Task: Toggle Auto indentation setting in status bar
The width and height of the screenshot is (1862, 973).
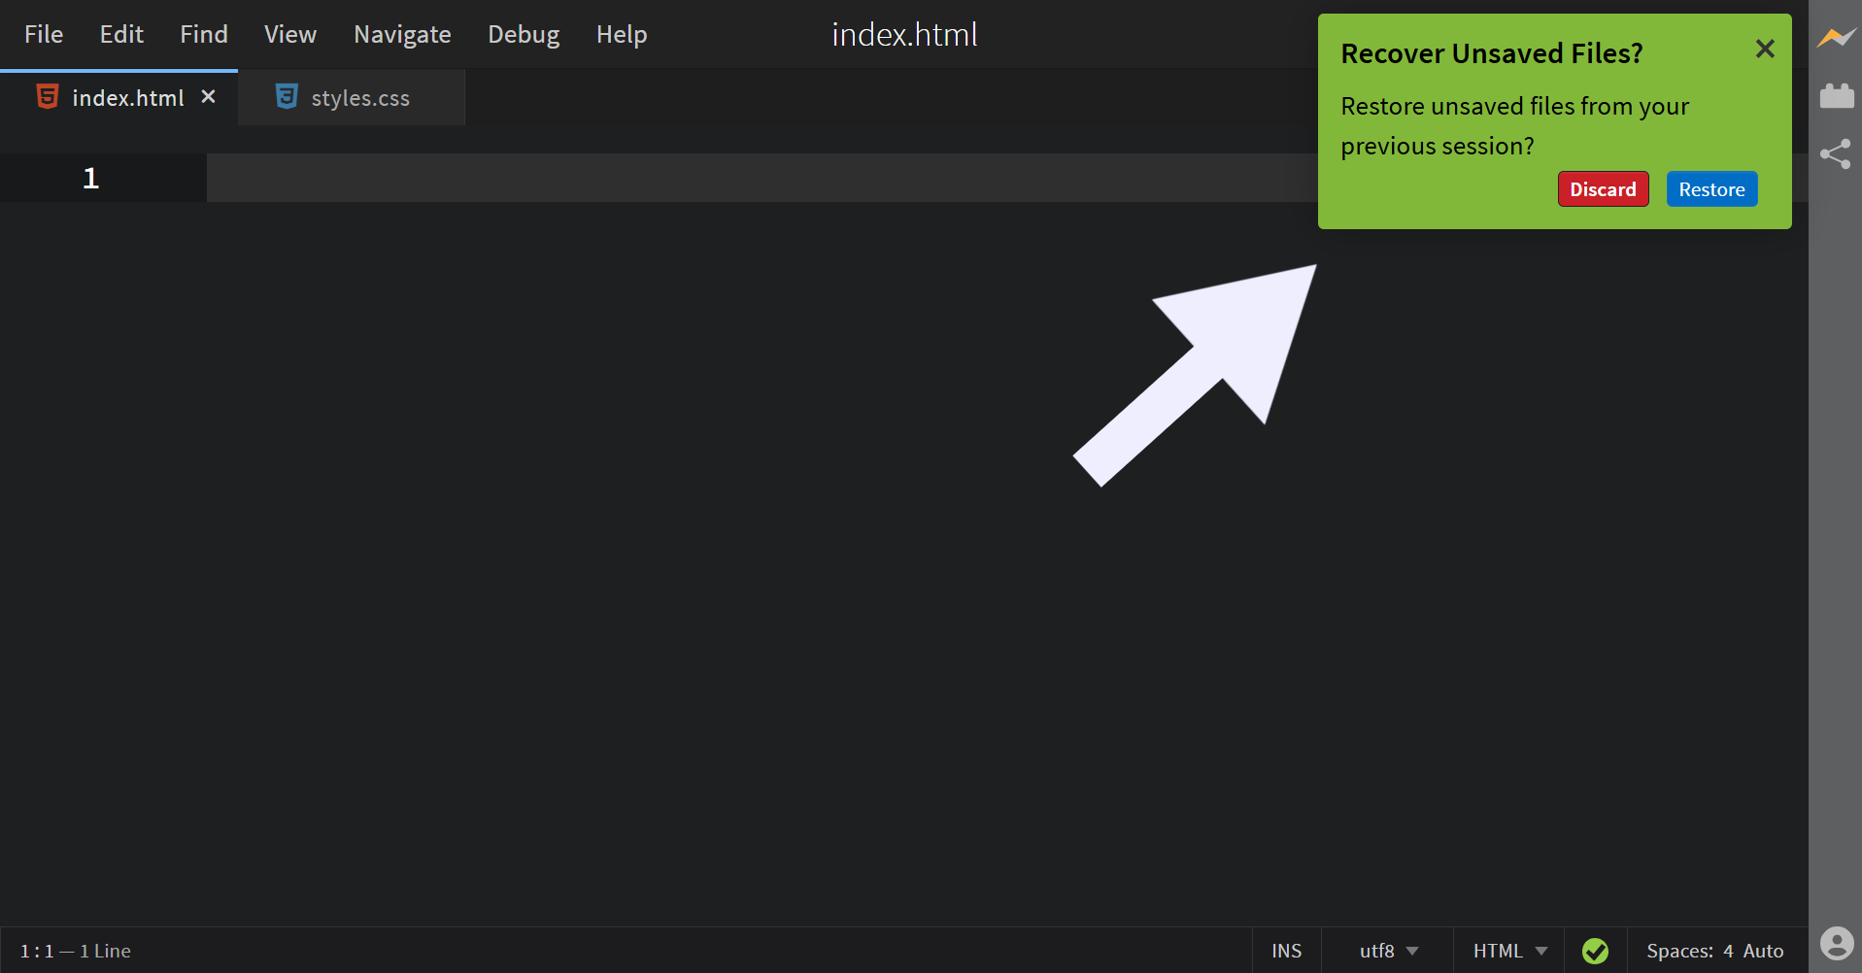Action: [x=1761, y=950]
